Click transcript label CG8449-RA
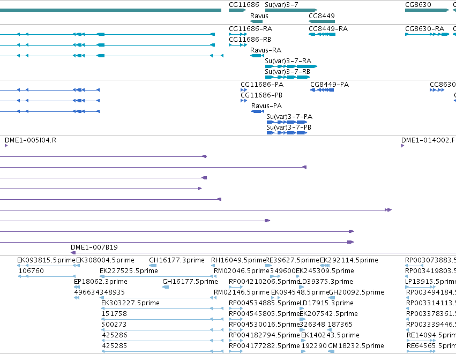The width and height of the screenshot is (456, 354). coord(328,29)
